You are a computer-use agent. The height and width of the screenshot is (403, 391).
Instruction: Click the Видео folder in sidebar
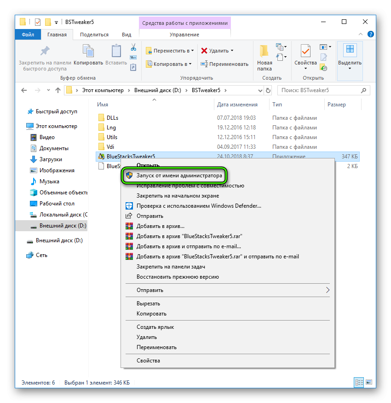(x=47, y=137)
